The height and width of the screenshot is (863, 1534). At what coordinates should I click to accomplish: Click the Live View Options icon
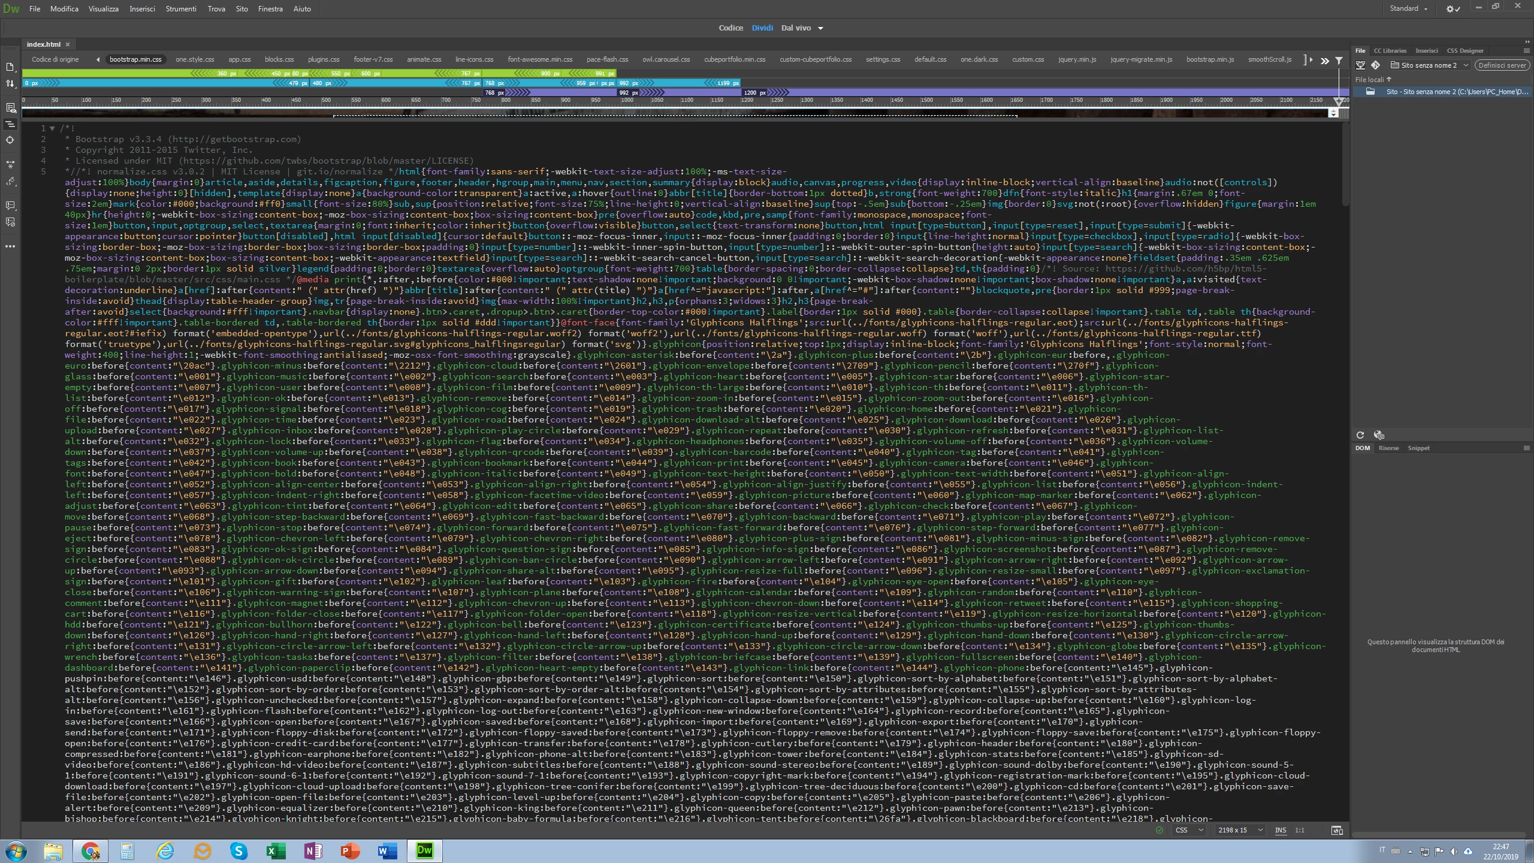point(10,108)
